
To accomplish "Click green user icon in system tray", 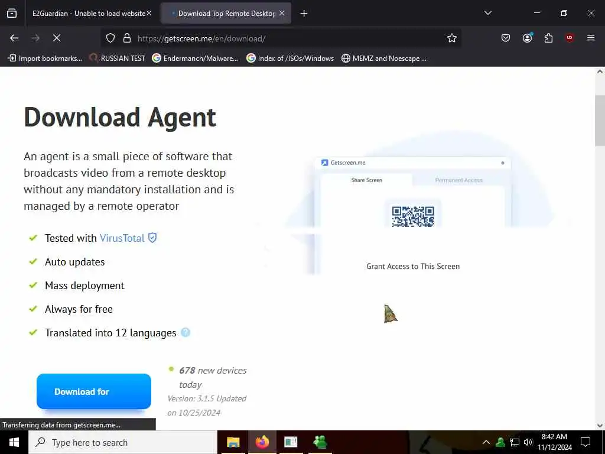I will pyautogui.click(x=500, y=442).
